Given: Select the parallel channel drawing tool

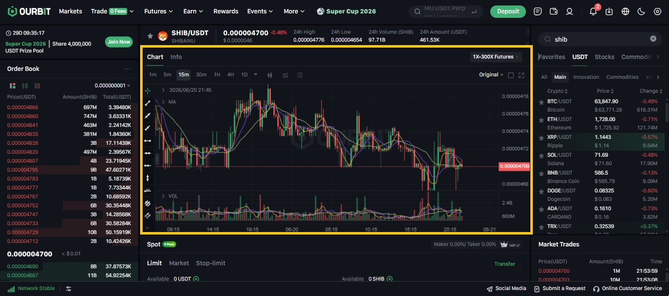Looking at the screenshot, I should (148, 203).
